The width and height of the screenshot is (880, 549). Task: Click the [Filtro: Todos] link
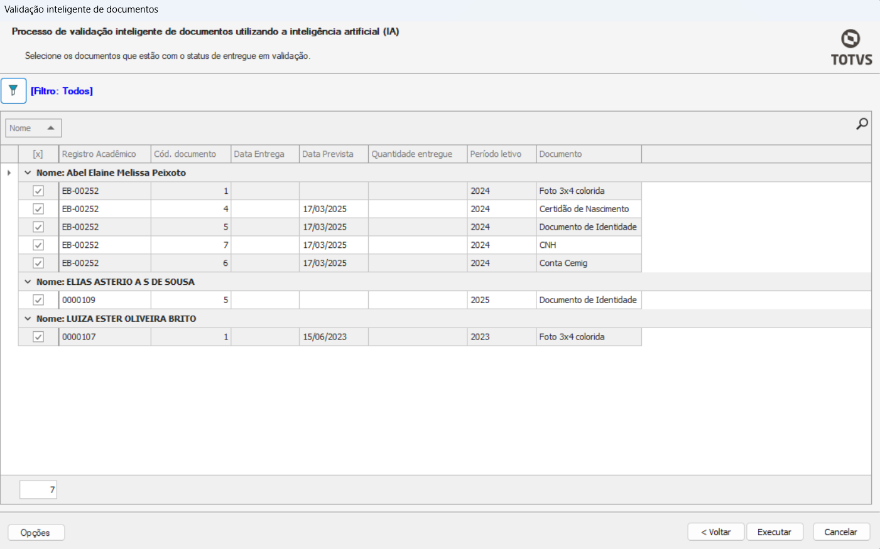62,91
